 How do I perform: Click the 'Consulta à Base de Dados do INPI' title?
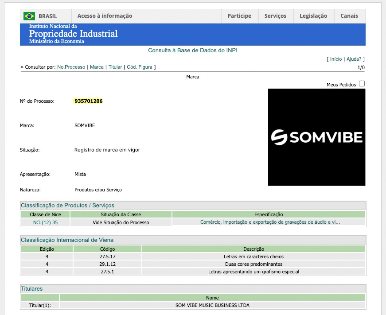[x=193, y=51]
